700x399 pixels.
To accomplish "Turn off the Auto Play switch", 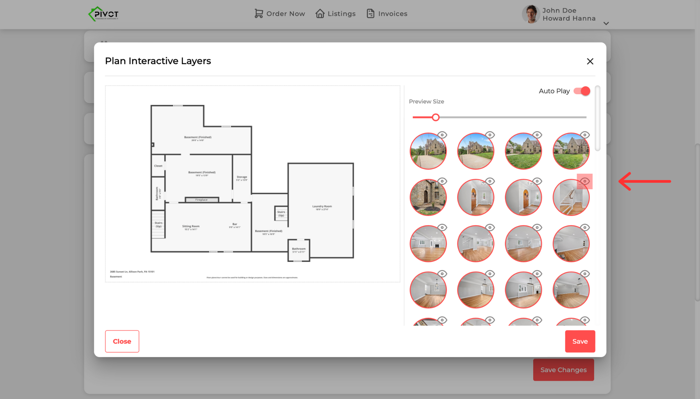I will (582, 91).
